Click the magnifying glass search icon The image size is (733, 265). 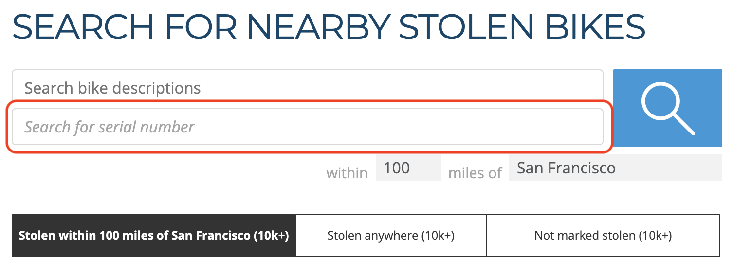point(668,108)
